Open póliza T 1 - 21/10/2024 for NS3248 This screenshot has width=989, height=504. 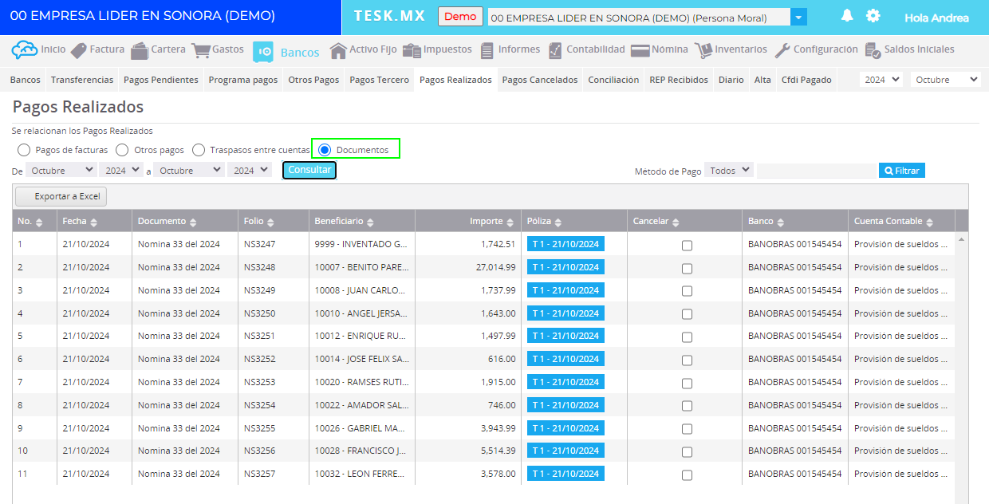click(566, 267)
